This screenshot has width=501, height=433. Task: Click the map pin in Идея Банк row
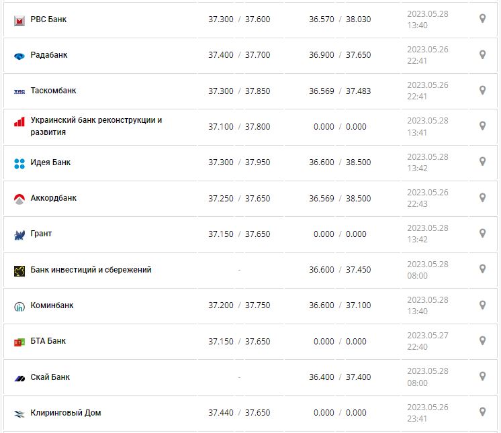[x=482, y=162]
